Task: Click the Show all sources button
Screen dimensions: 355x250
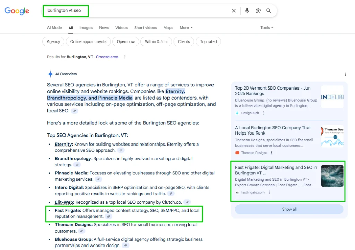Action: (289, 209)
